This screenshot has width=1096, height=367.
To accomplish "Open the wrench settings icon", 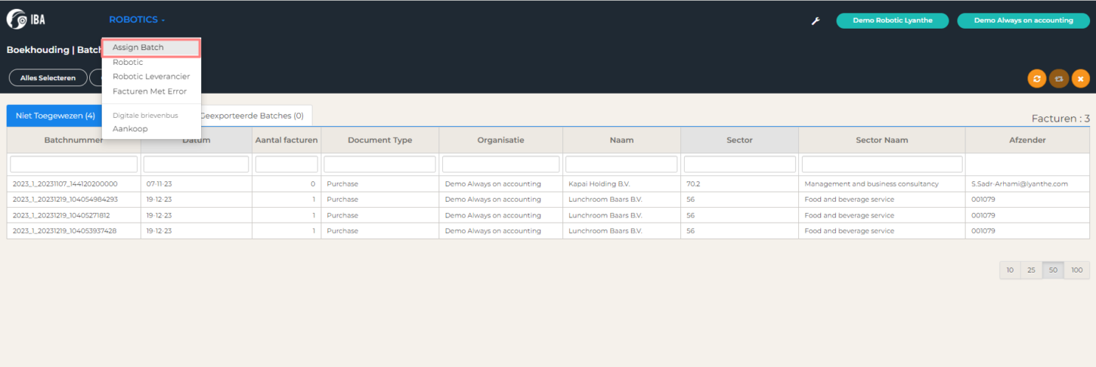I will 816,21.
